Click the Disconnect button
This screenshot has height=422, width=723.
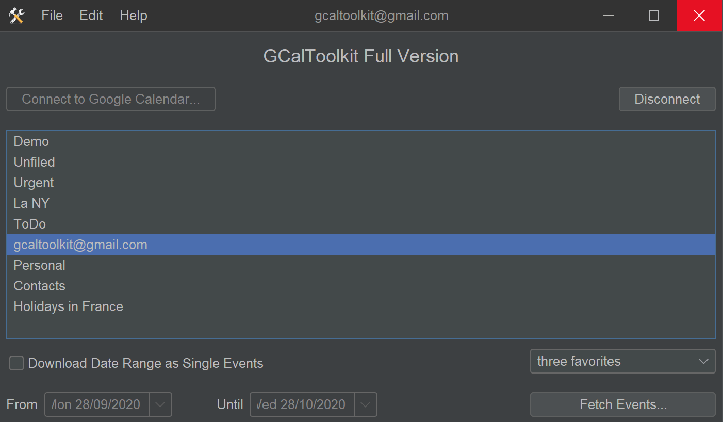[x=667, y=99]
